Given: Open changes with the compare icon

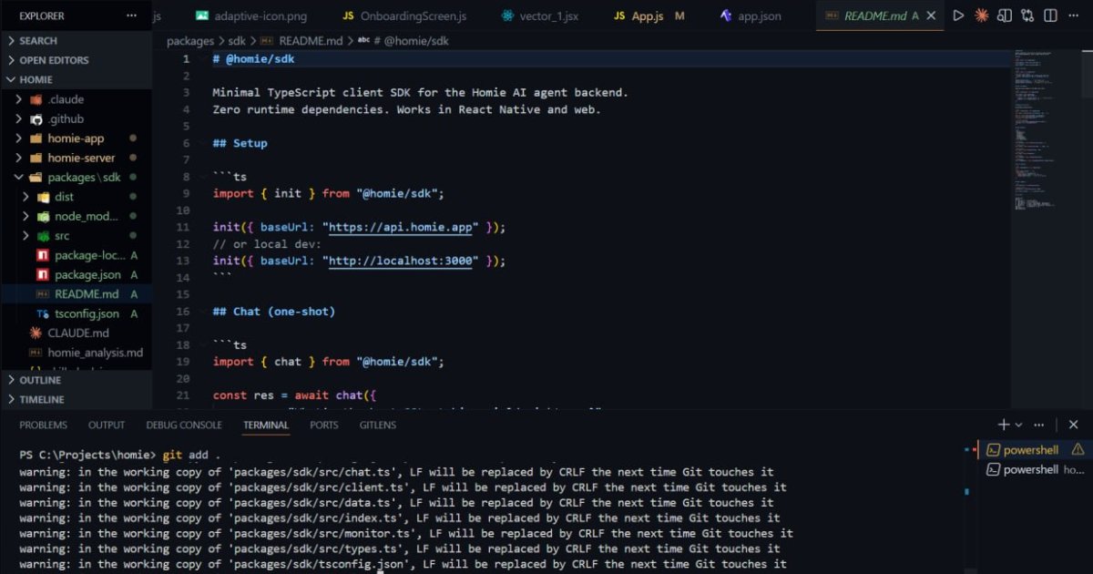Looking at the screenshot, I should coord(1027,15).
